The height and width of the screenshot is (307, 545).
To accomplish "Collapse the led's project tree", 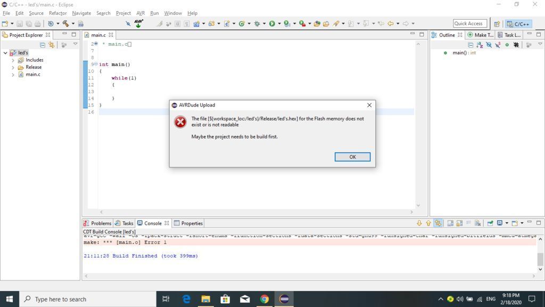I will [x=5, y=52].
